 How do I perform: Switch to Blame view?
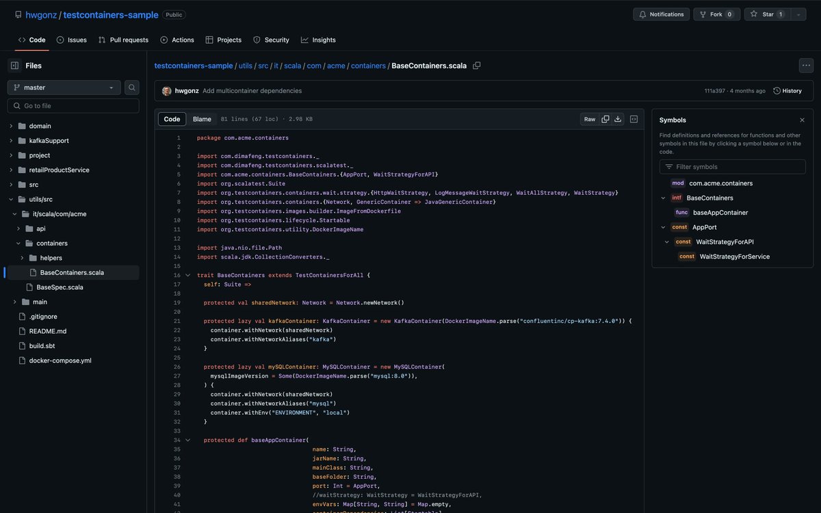pos(202,119)
